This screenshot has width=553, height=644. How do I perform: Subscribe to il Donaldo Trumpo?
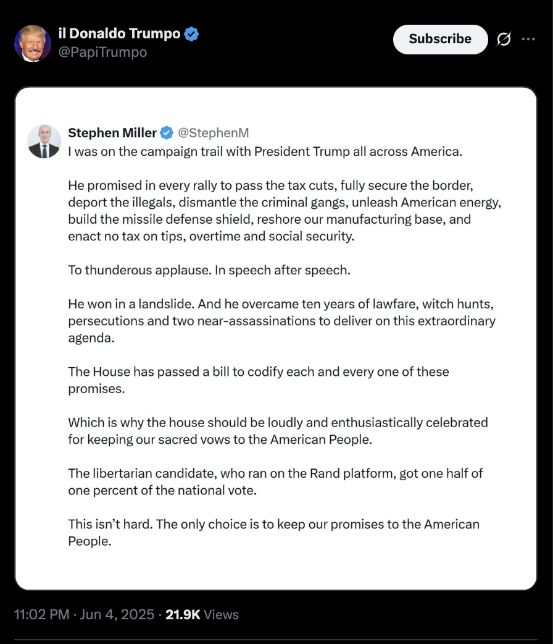tap(440, 39)
